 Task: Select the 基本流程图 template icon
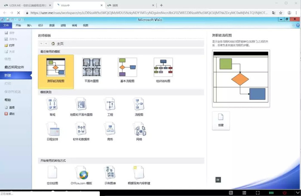127,67
